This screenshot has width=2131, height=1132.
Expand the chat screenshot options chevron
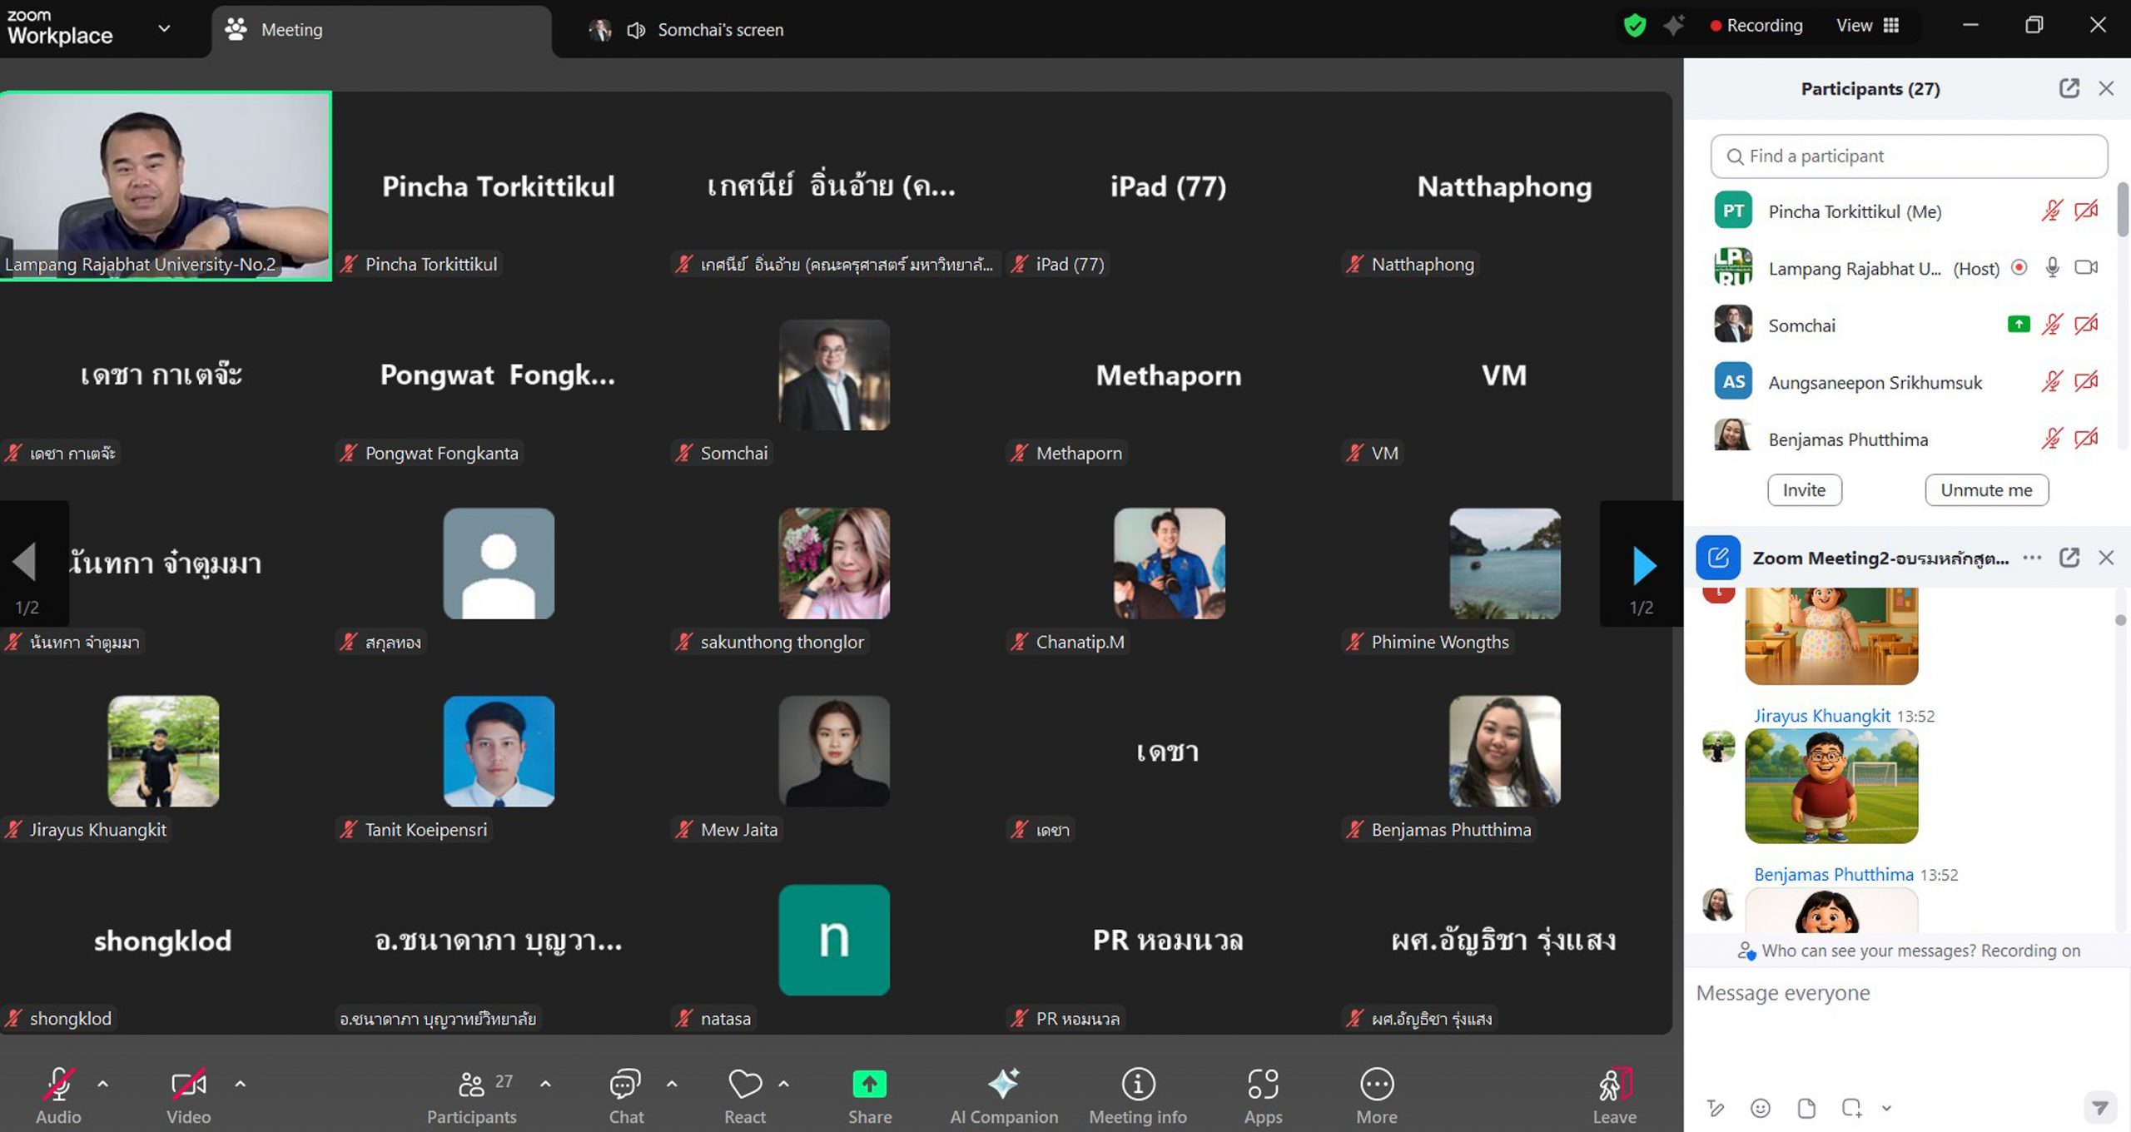(1886, 1108)
